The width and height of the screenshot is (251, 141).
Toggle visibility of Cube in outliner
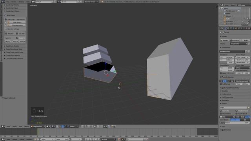[x=242, y=19]
